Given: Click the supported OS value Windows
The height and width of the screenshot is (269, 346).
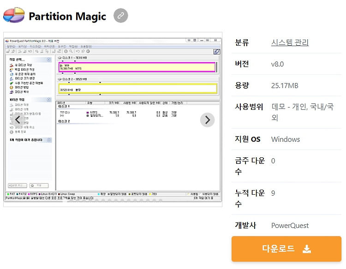Looking at the screenshot, I should [x=285, y=139].
